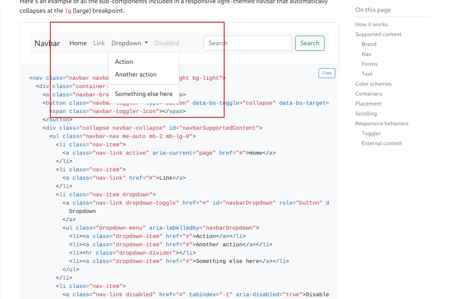Focus the Search input field
Viewport: 459px width, 299px height.
(x=248, y=43)
